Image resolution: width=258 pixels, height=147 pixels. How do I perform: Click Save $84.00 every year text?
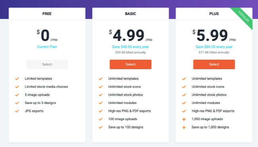tap(214, 47)
